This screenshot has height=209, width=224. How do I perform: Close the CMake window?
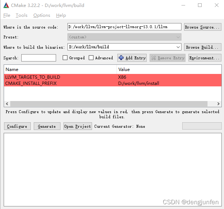coord(217,5)
